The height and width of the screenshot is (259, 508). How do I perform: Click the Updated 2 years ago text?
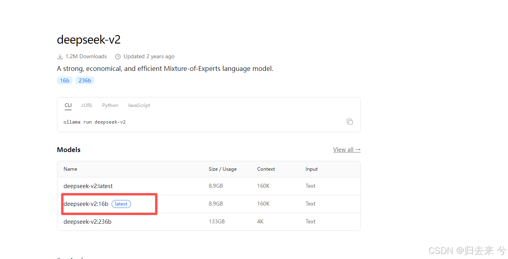(x=149, y=57)
